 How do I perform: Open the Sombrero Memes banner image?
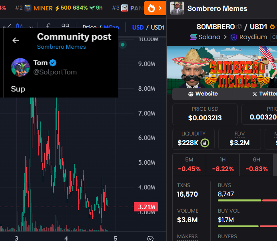click(222, 67)
